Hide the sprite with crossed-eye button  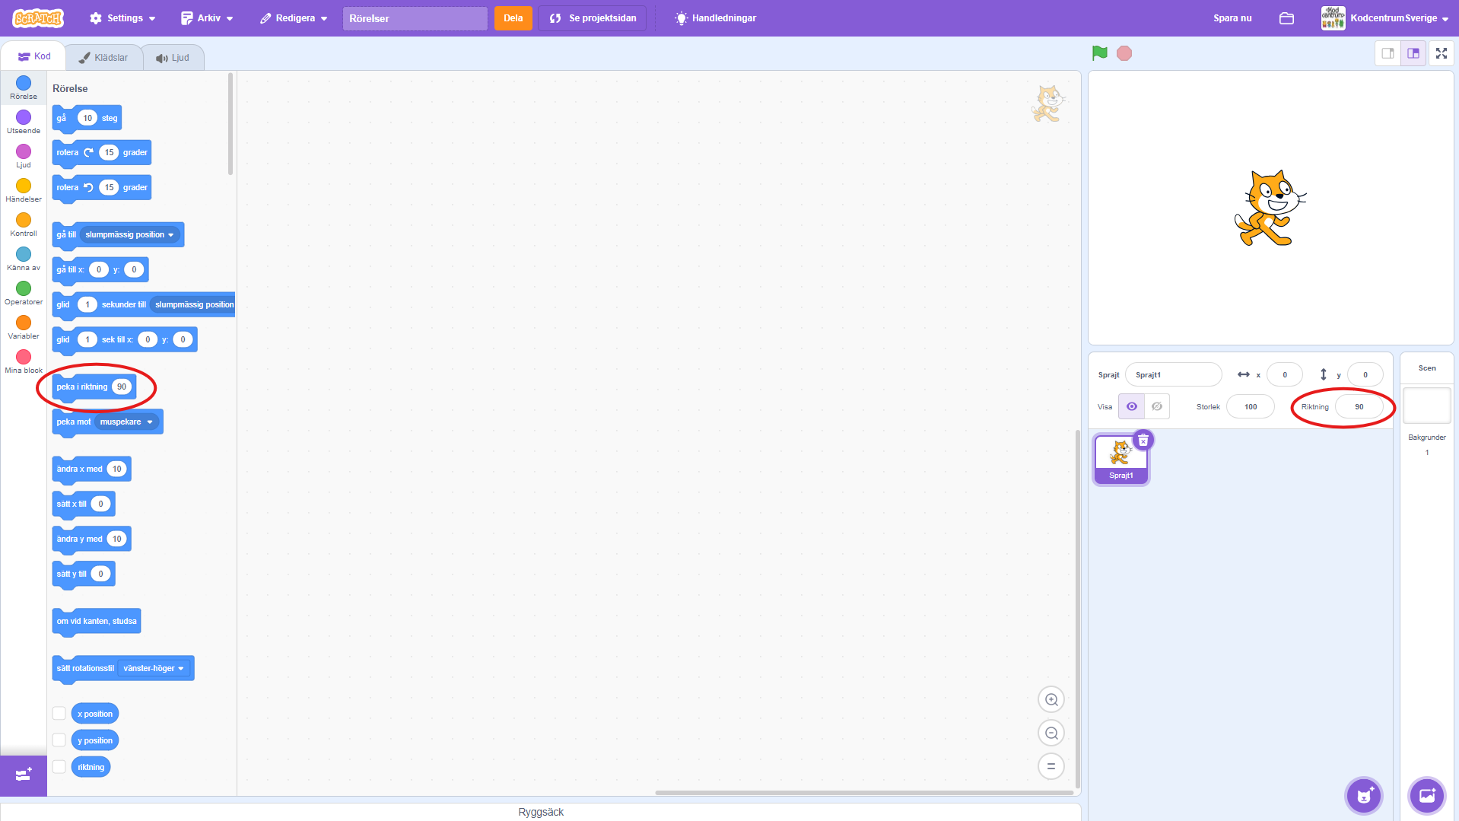click(1156, 406)
